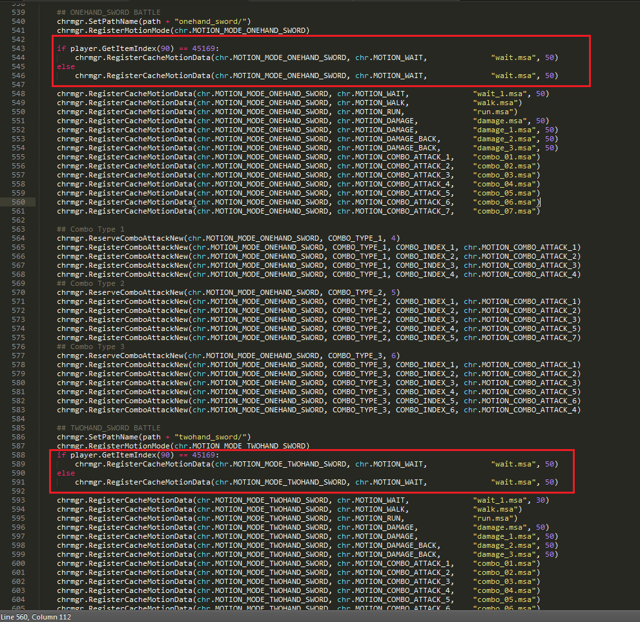Click the status bar text 'Line 560, Column 112'

(36, 617)
